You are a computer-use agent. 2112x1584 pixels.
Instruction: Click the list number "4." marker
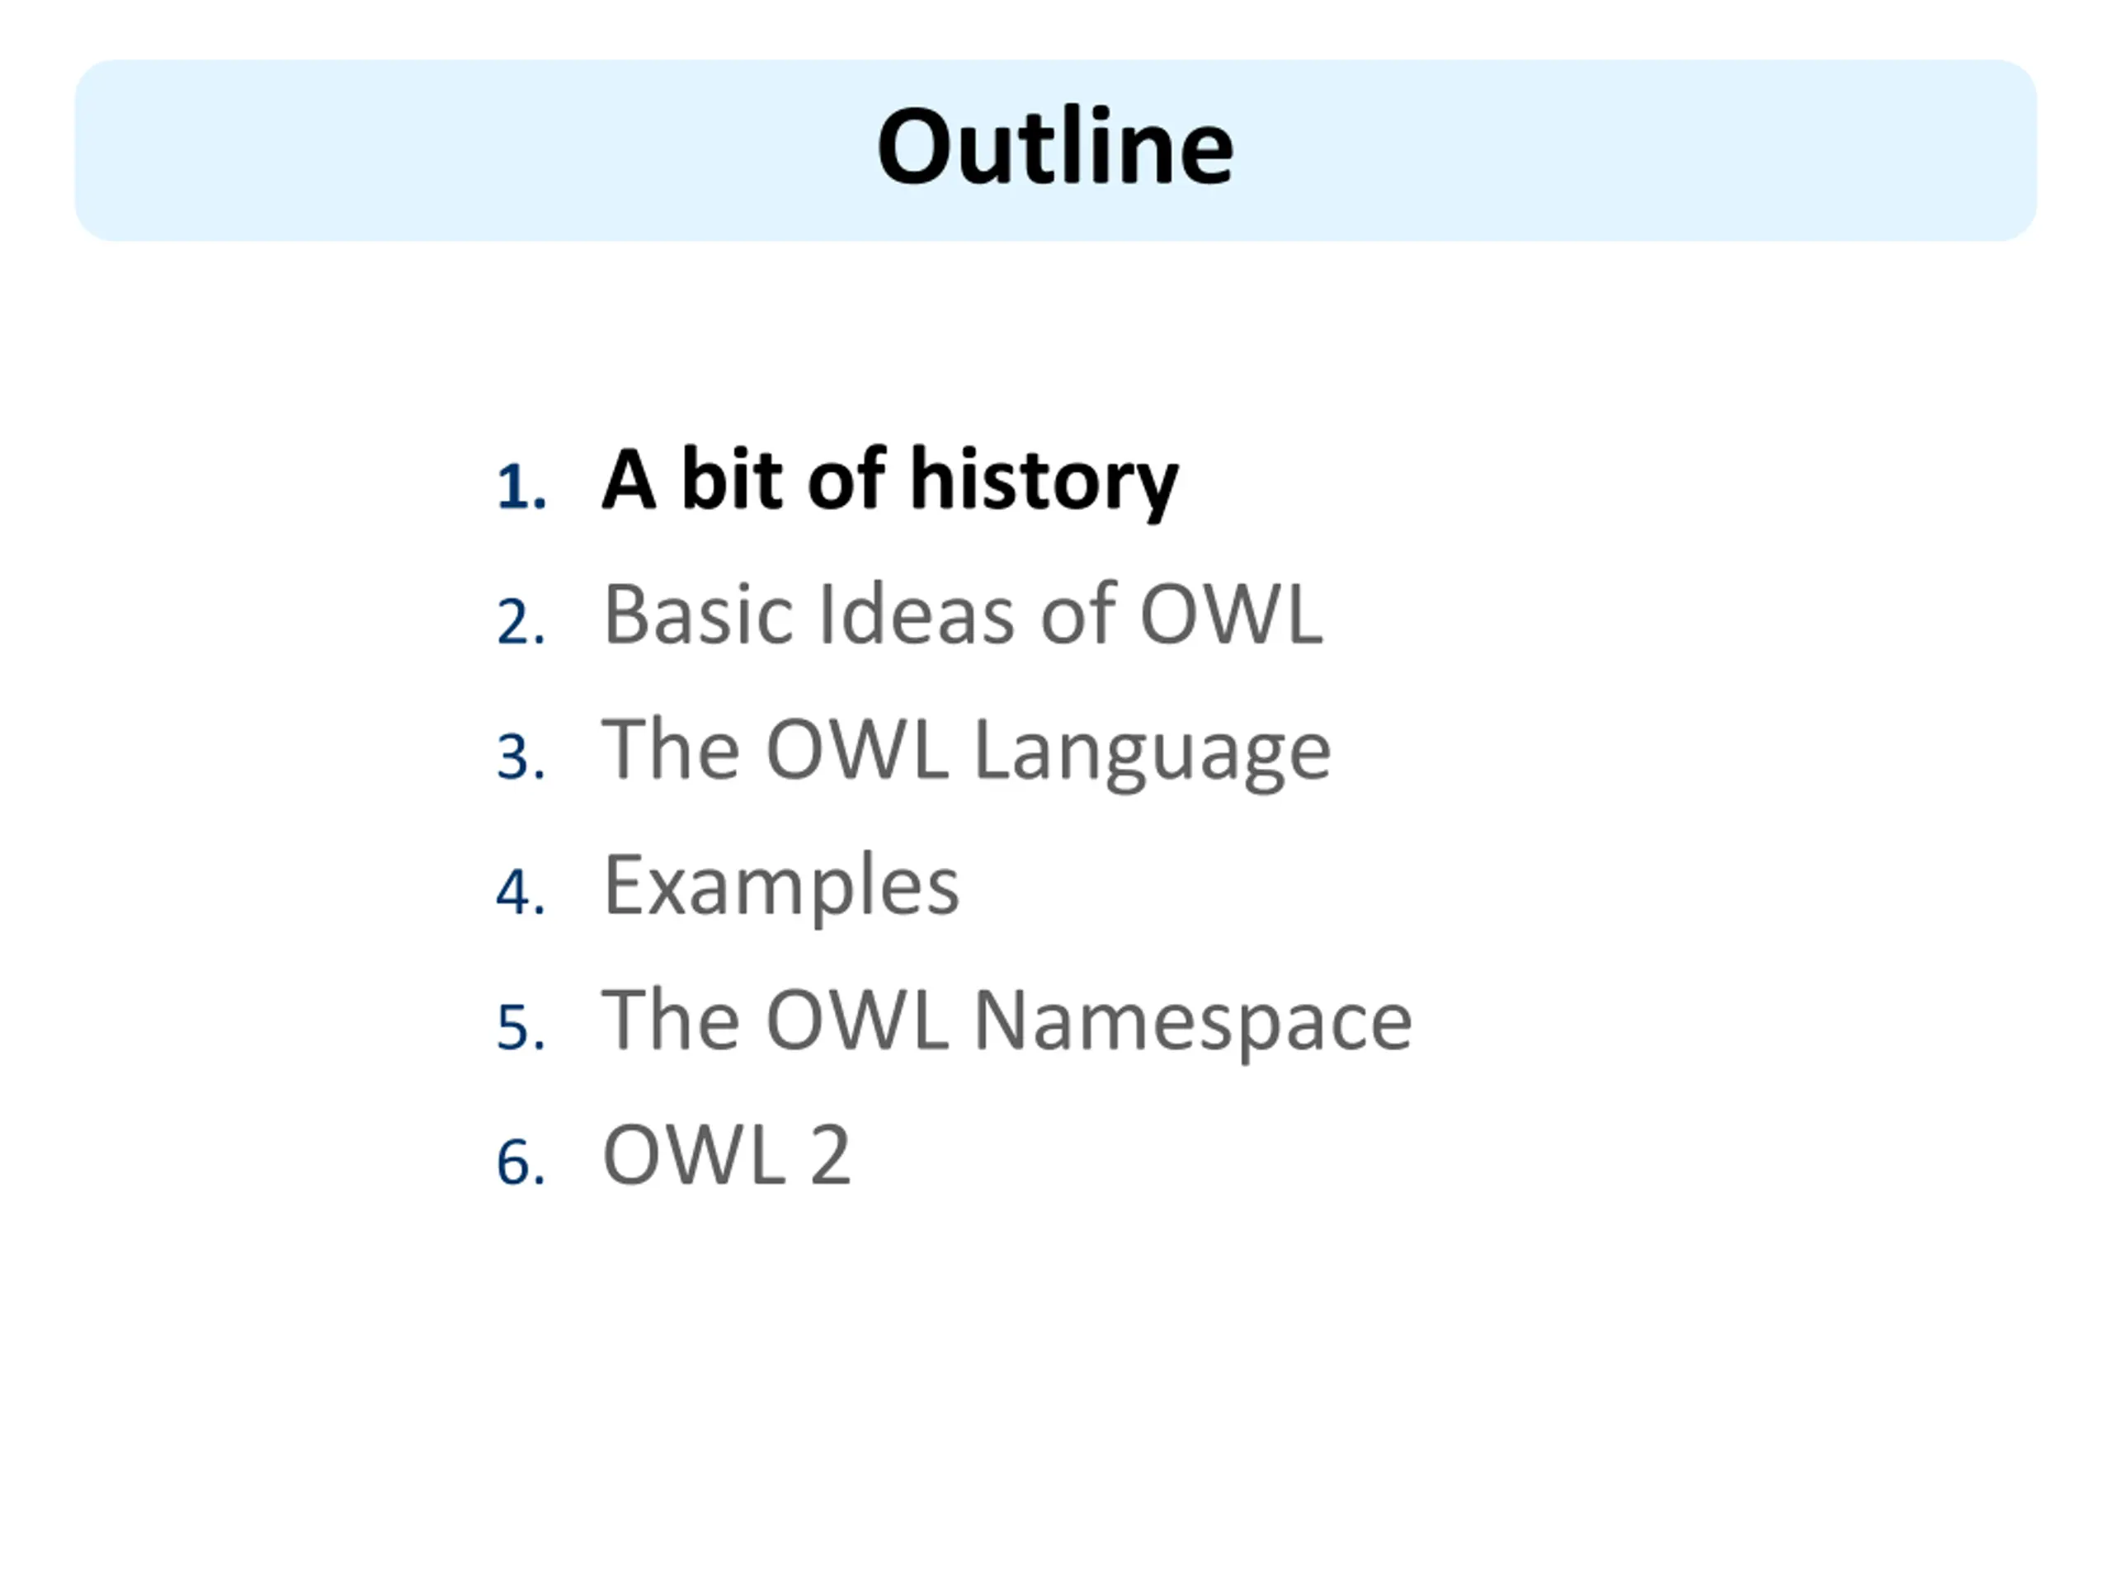point(522,893)
